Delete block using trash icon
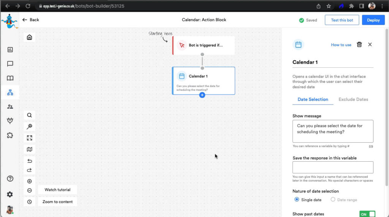The image size is (389, 217). (359, 45)
